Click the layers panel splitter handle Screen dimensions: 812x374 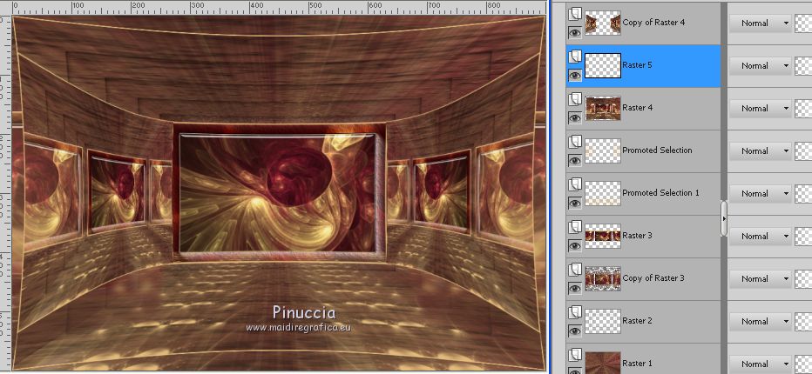click(723, 219)
